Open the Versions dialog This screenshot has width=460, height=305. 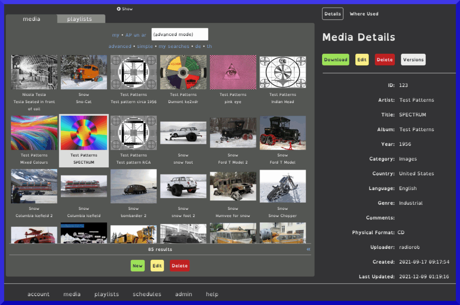pyautogui.click(x=413, y=59)
